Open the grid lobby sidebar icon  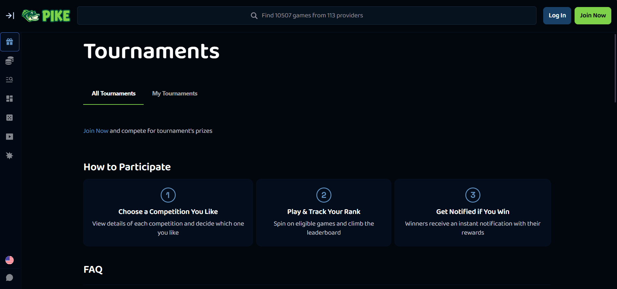[x=10, y=98]
